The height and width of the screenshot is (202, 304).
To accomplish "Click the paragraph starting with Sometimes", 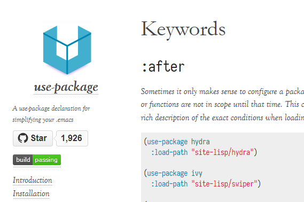I will pos(222,105).
